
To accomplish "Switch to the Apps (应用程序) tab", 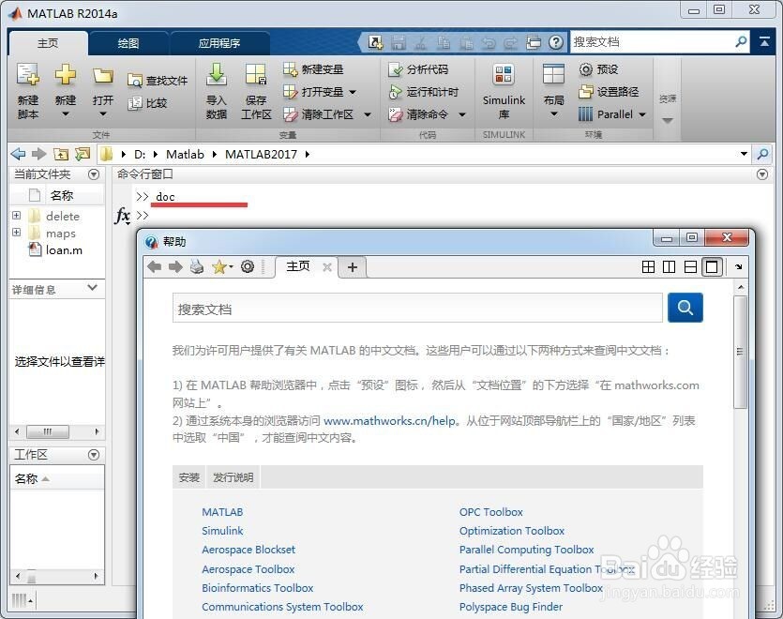I will click(x=219, y=43).
